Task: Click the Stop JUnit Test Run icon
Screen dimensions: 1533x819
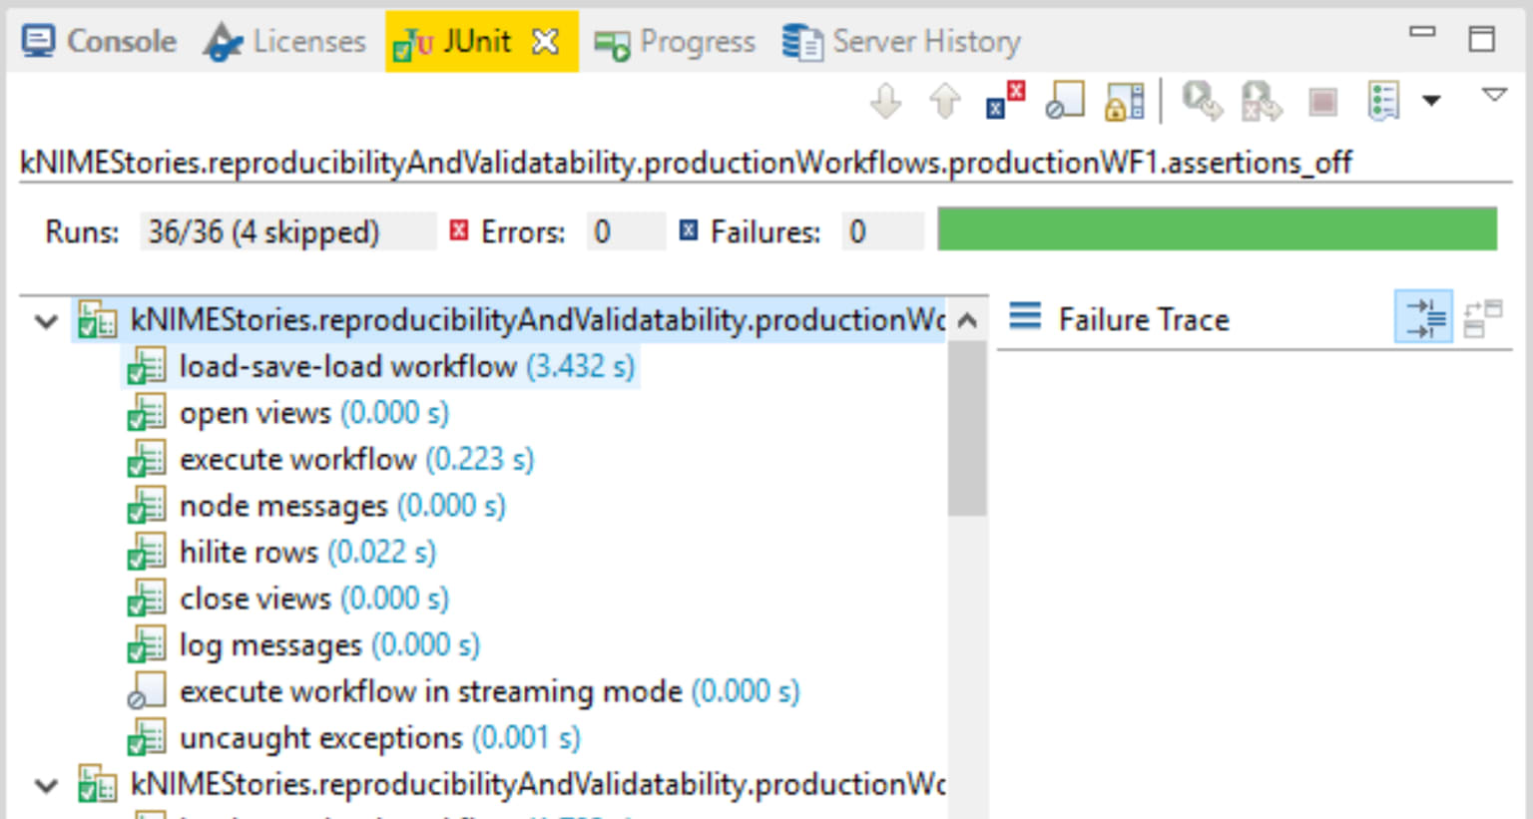Action: 1322,101
